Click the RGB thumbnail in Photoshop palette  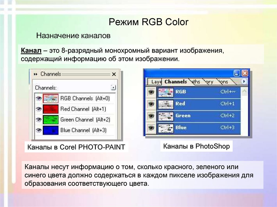(x=166, y=92)
